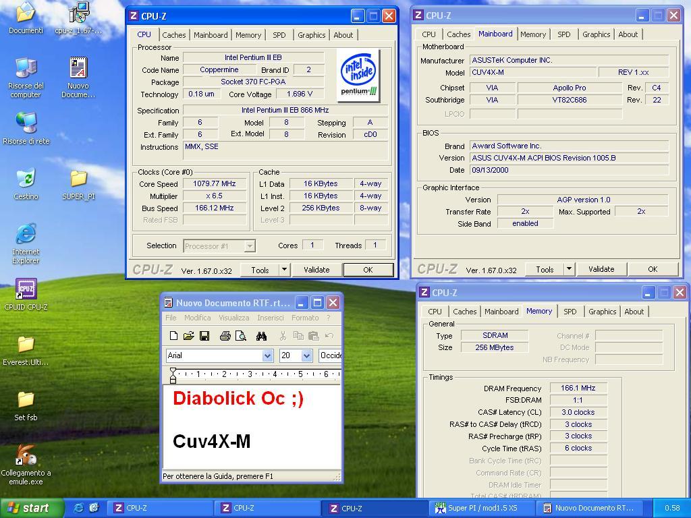Click the VT82C686 southbridge value
The width and height of the screenshot is (691, 518).
pos(570,100)
